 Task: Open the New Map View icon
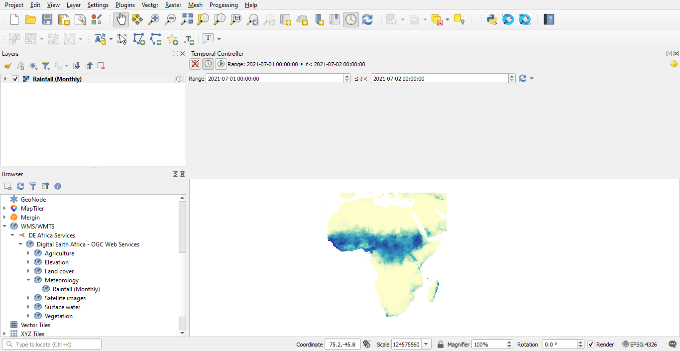pos(285,19)
